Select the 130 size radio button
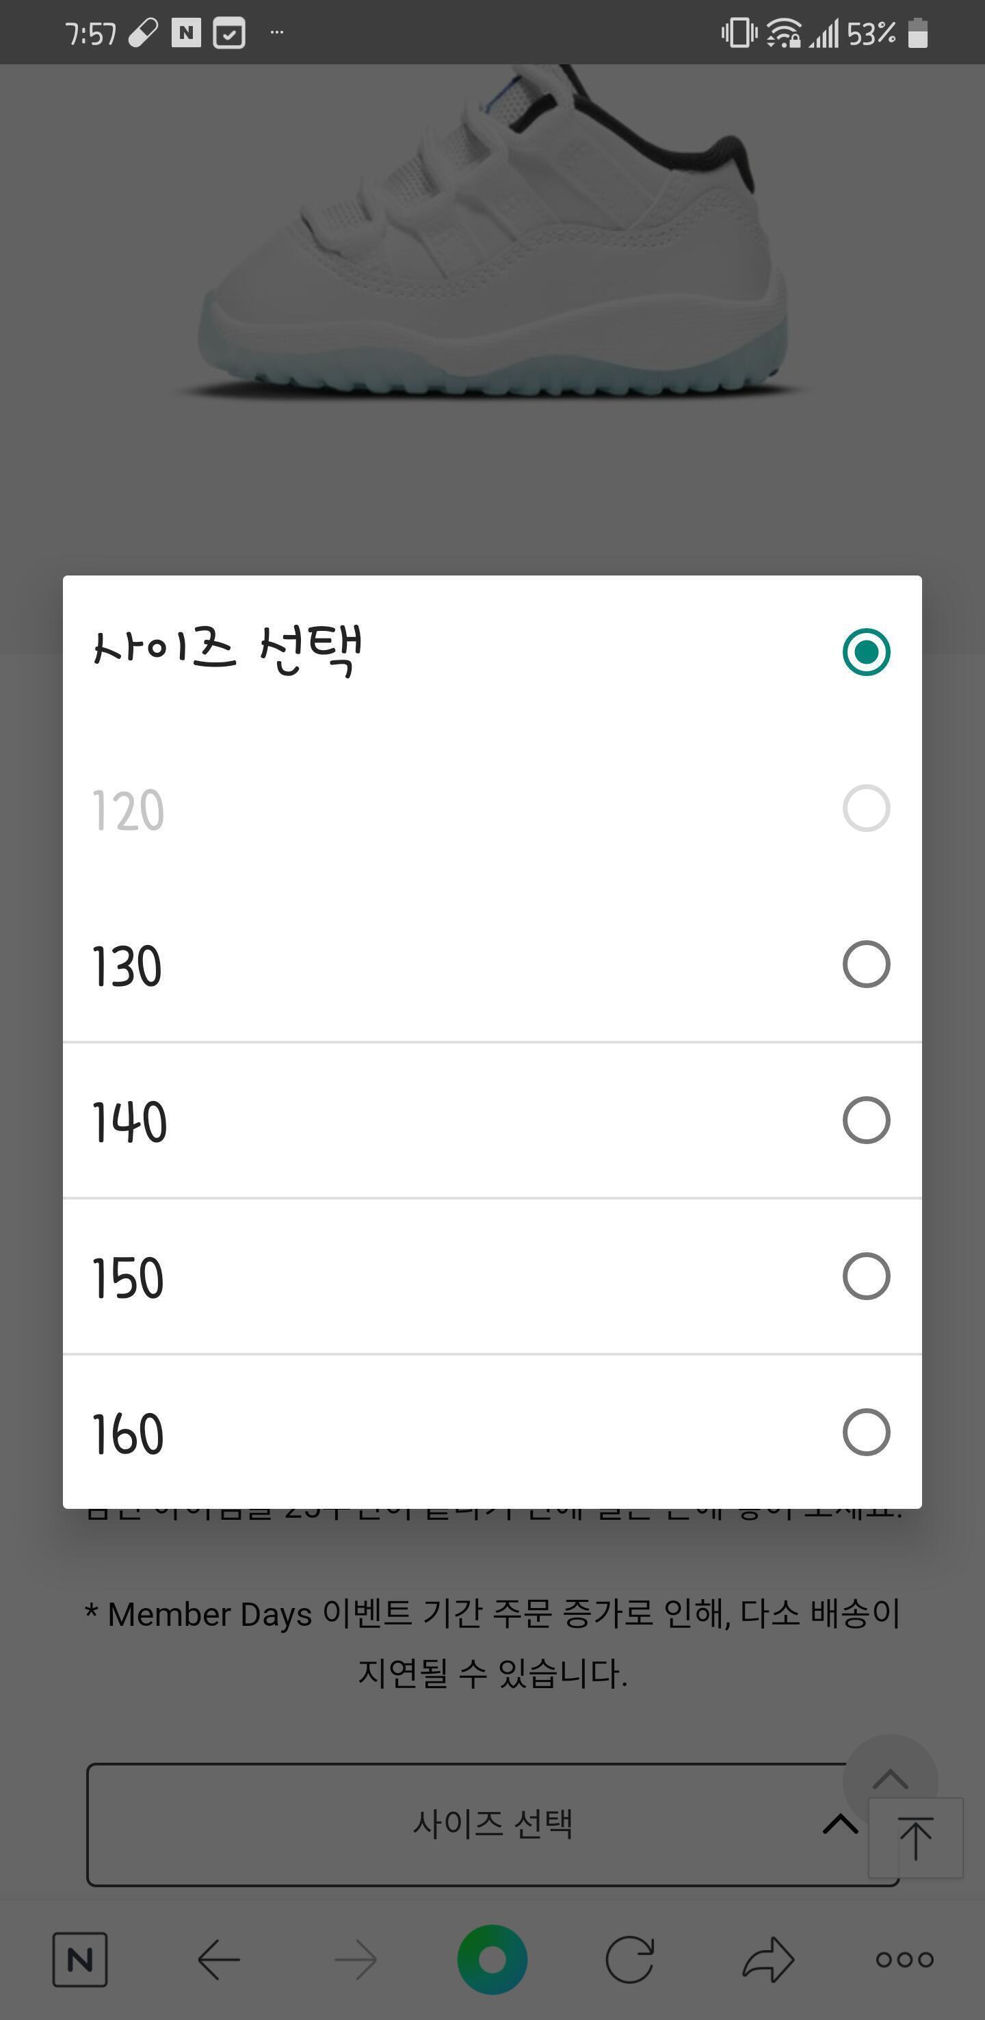This screenshot has height=2020, width=985. click(x=866, y=965)
